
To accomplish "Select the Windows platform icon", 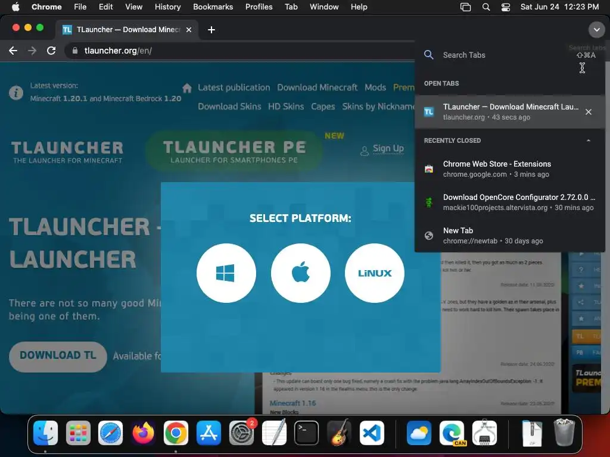I will pos(226,273).
